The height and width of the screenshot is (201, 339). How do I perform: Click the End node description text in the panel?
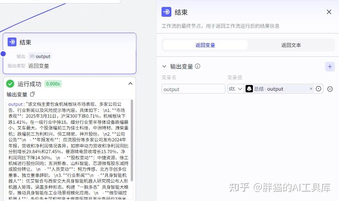tap(220, 26)
